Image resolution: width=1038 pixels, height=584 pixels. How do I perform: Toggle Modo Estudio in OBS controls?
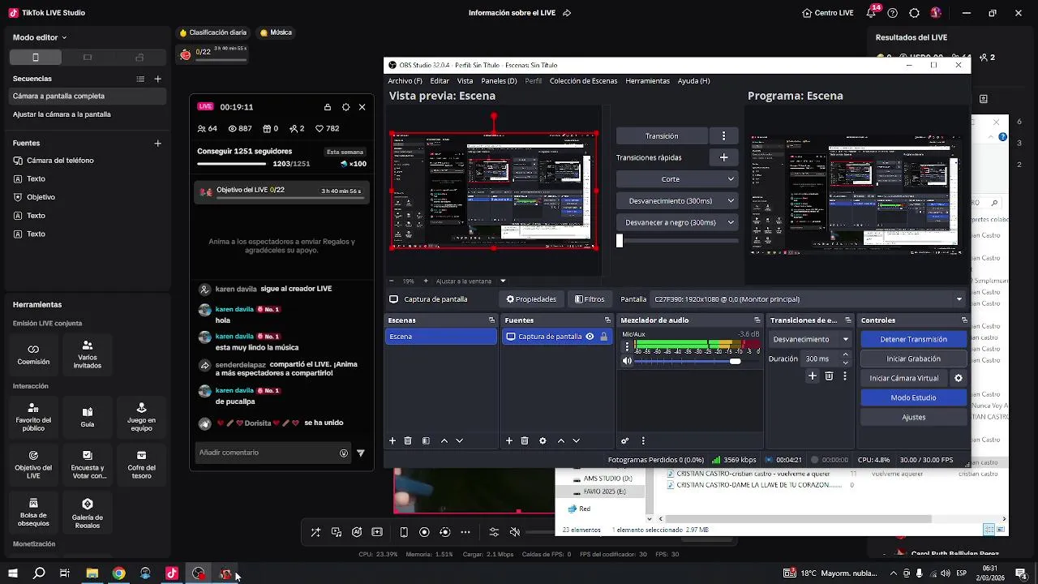coord(913,397)
